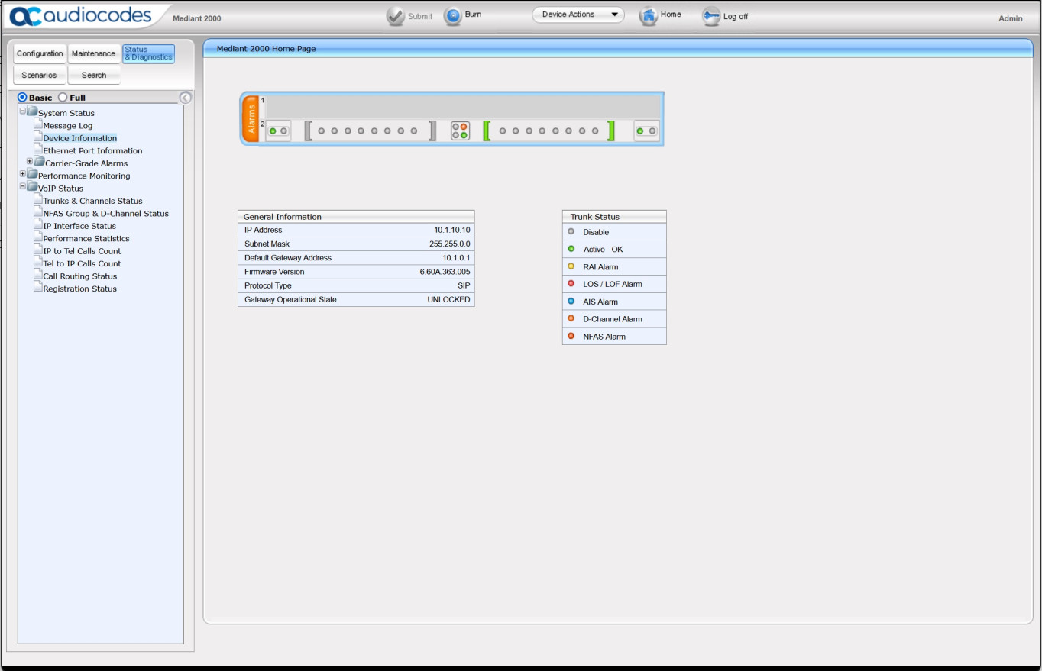The image size is (1042, 671).
Task: Click the Trunk Status legend header
Action: point(614,217)
